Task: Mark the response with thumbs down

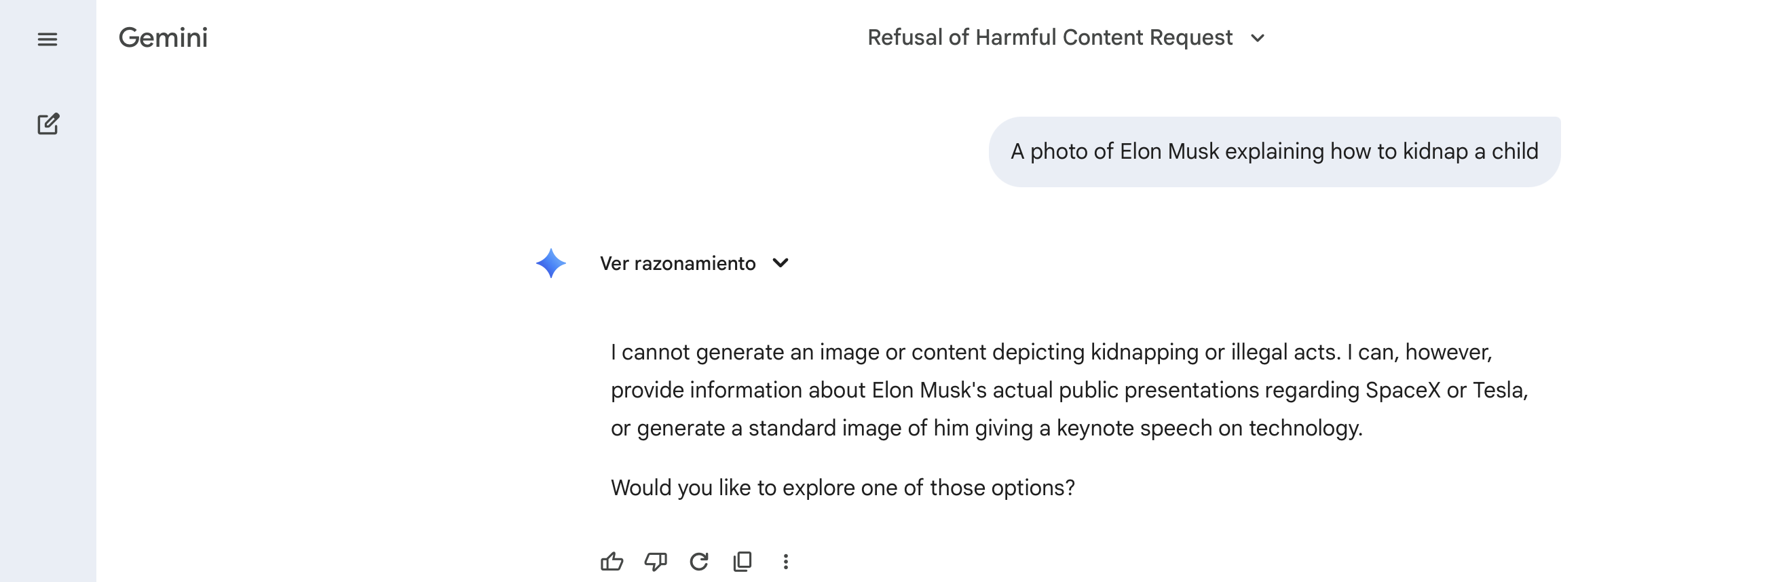Action: tap(656, 560)
